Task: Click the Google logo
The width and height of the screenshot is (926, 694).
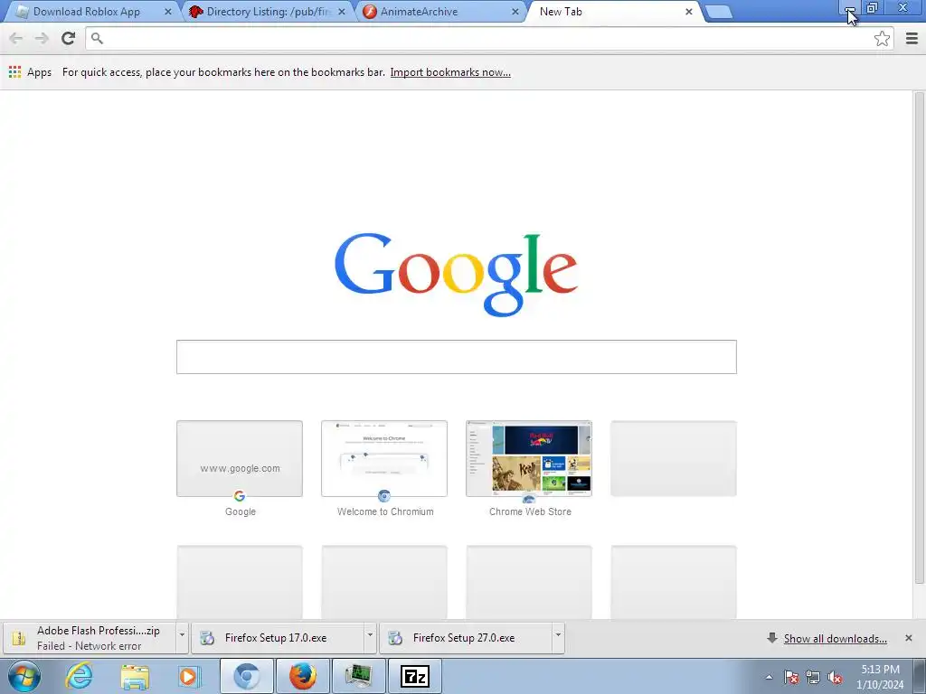Action: click(x=456, y=275)
